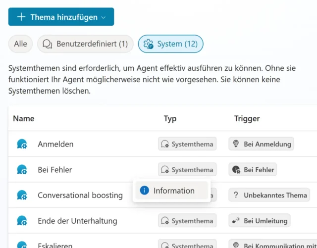Open the Anmelden topic

[55, 144]
